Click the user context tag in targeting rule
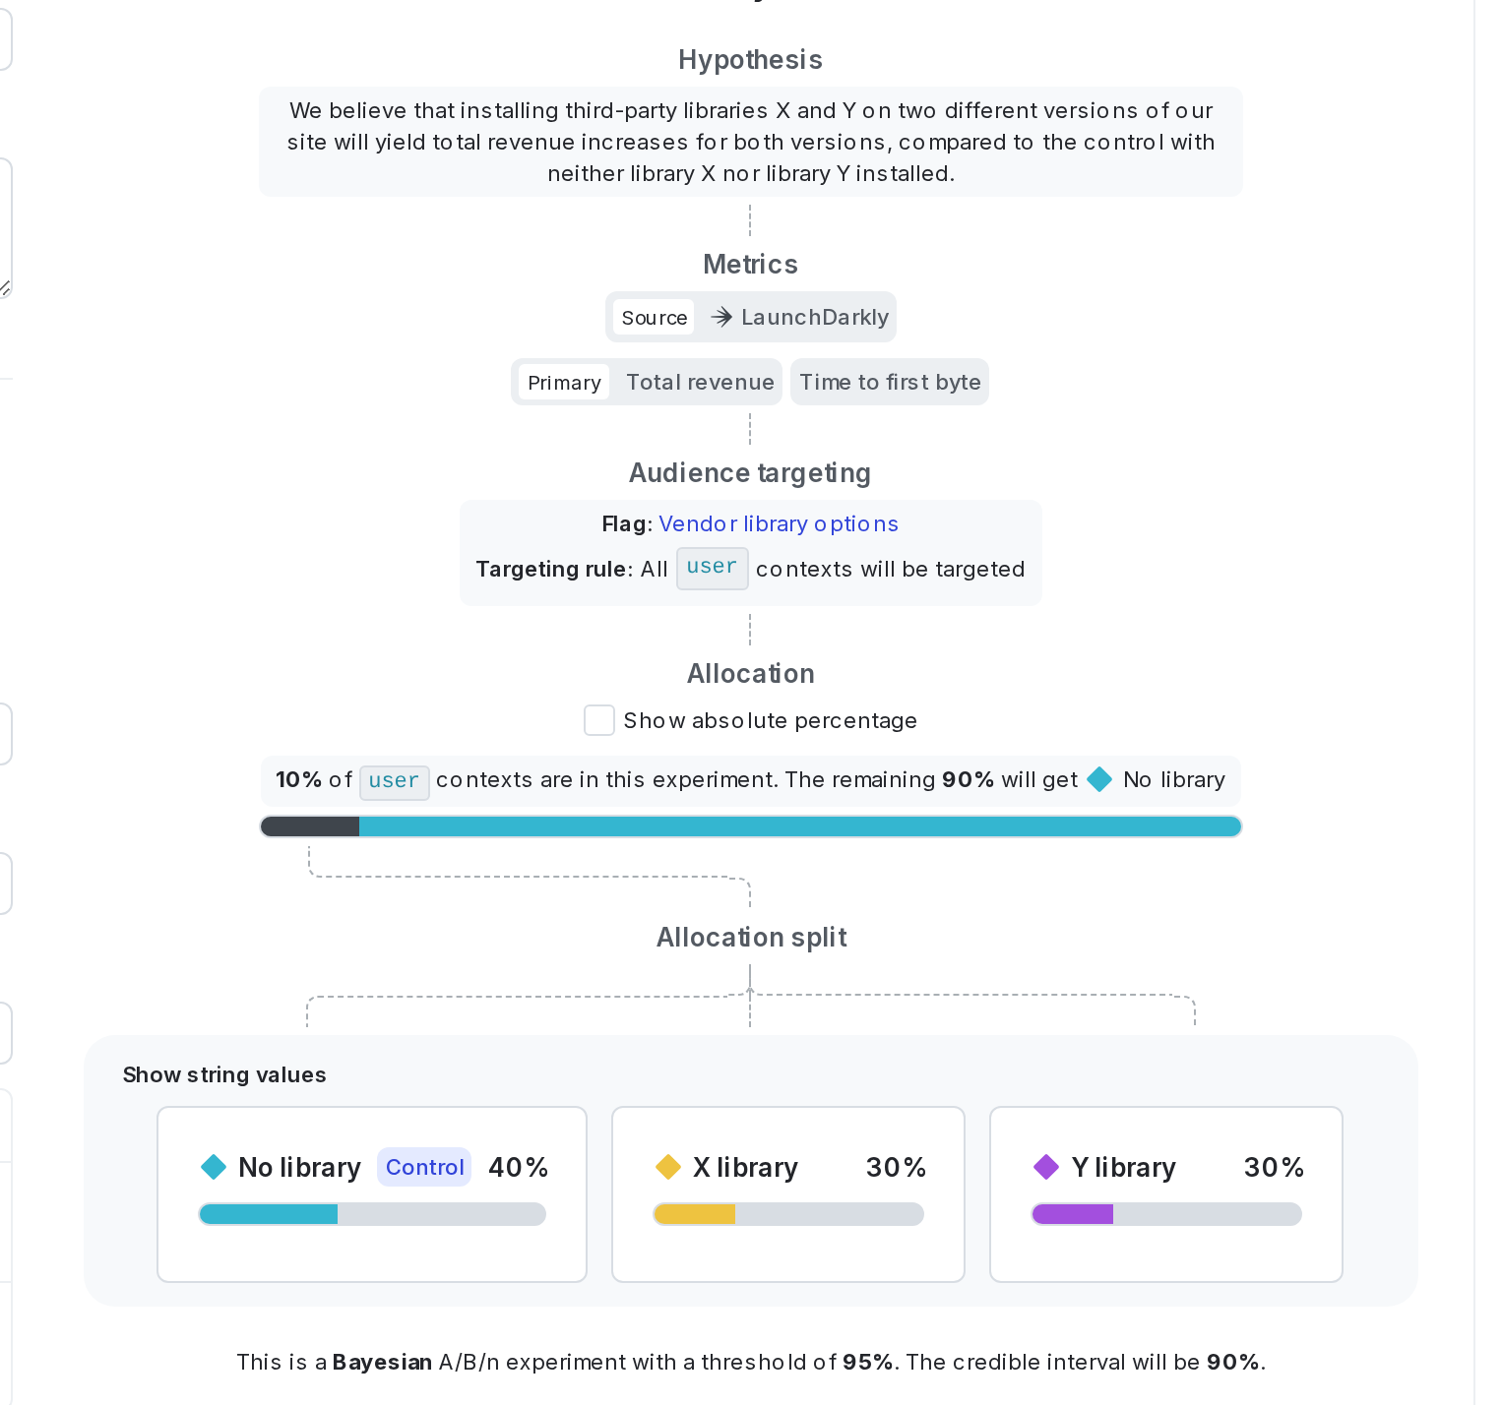 click(712, 568)
